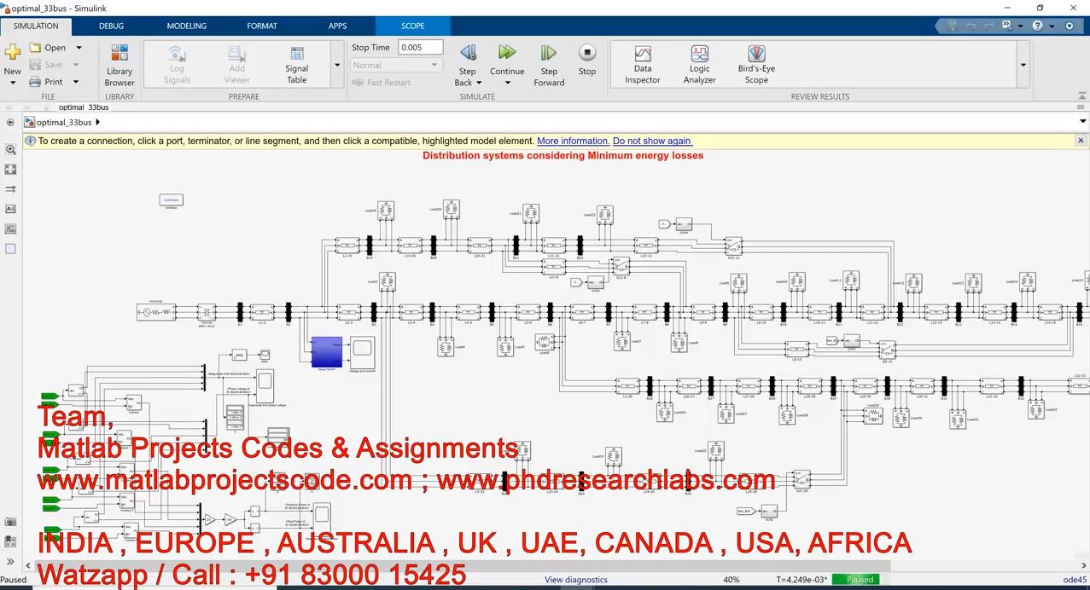
Task: Click the Signal Table icon
Action: click(x=296, y=64)
